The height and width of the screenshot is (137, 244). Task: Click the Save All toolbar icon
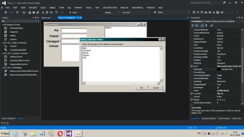pos(38,13)
